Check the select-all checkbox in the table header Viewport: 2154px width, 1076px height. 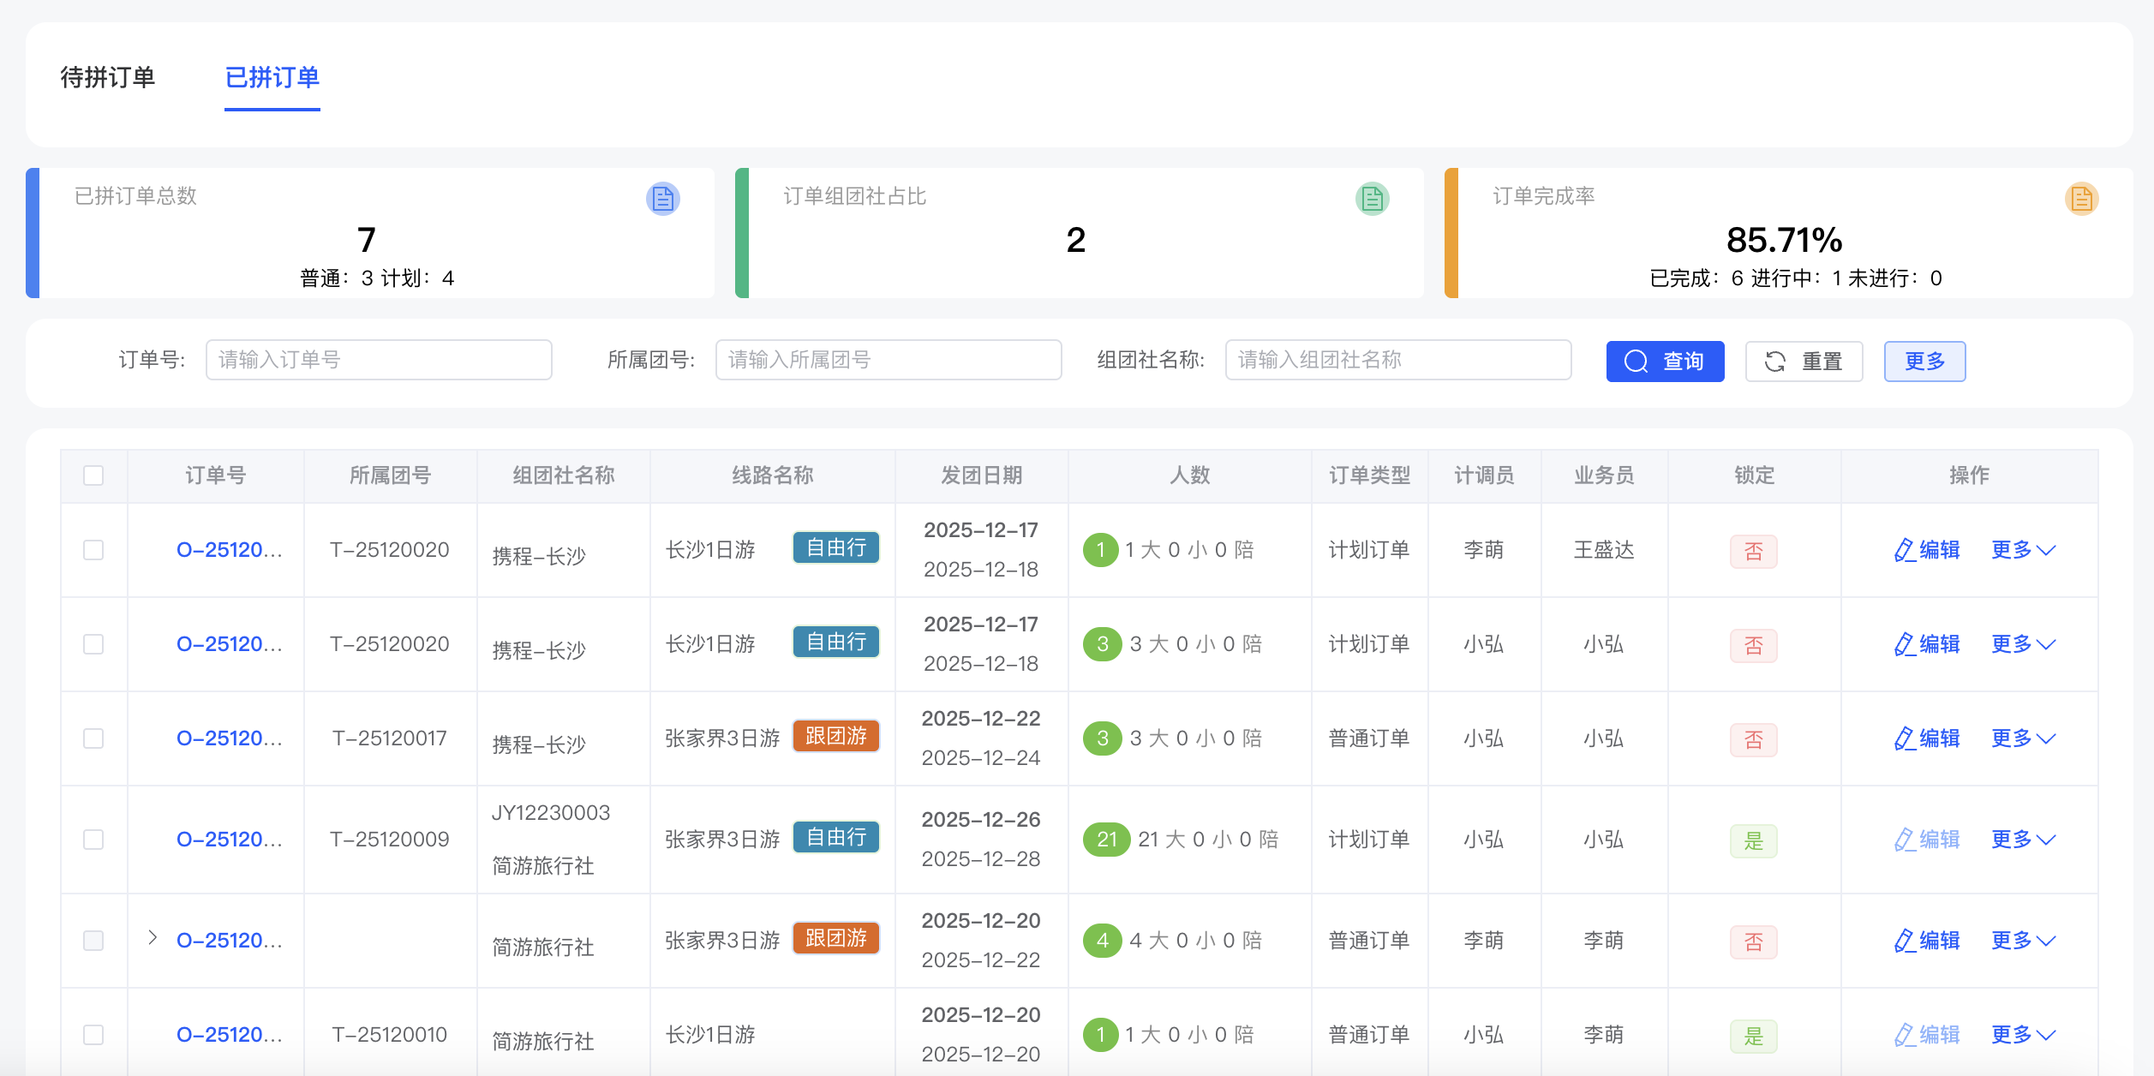93,475
